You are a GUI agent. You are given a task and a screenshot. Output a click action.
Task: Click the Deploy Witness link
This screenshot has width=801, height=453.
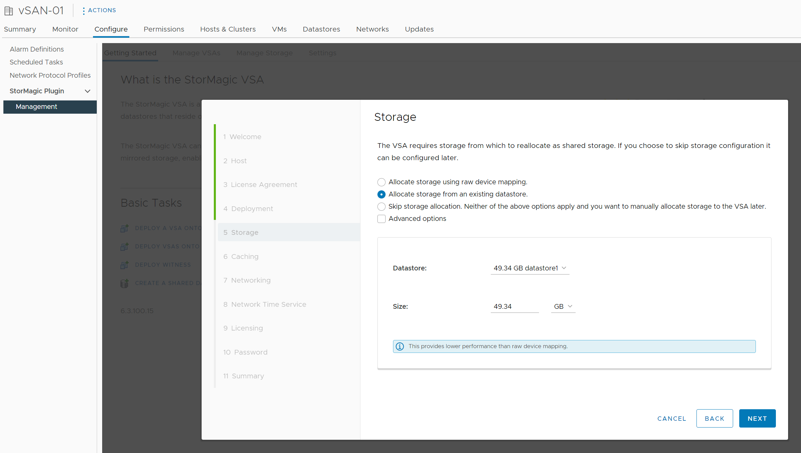pos(163,265)
